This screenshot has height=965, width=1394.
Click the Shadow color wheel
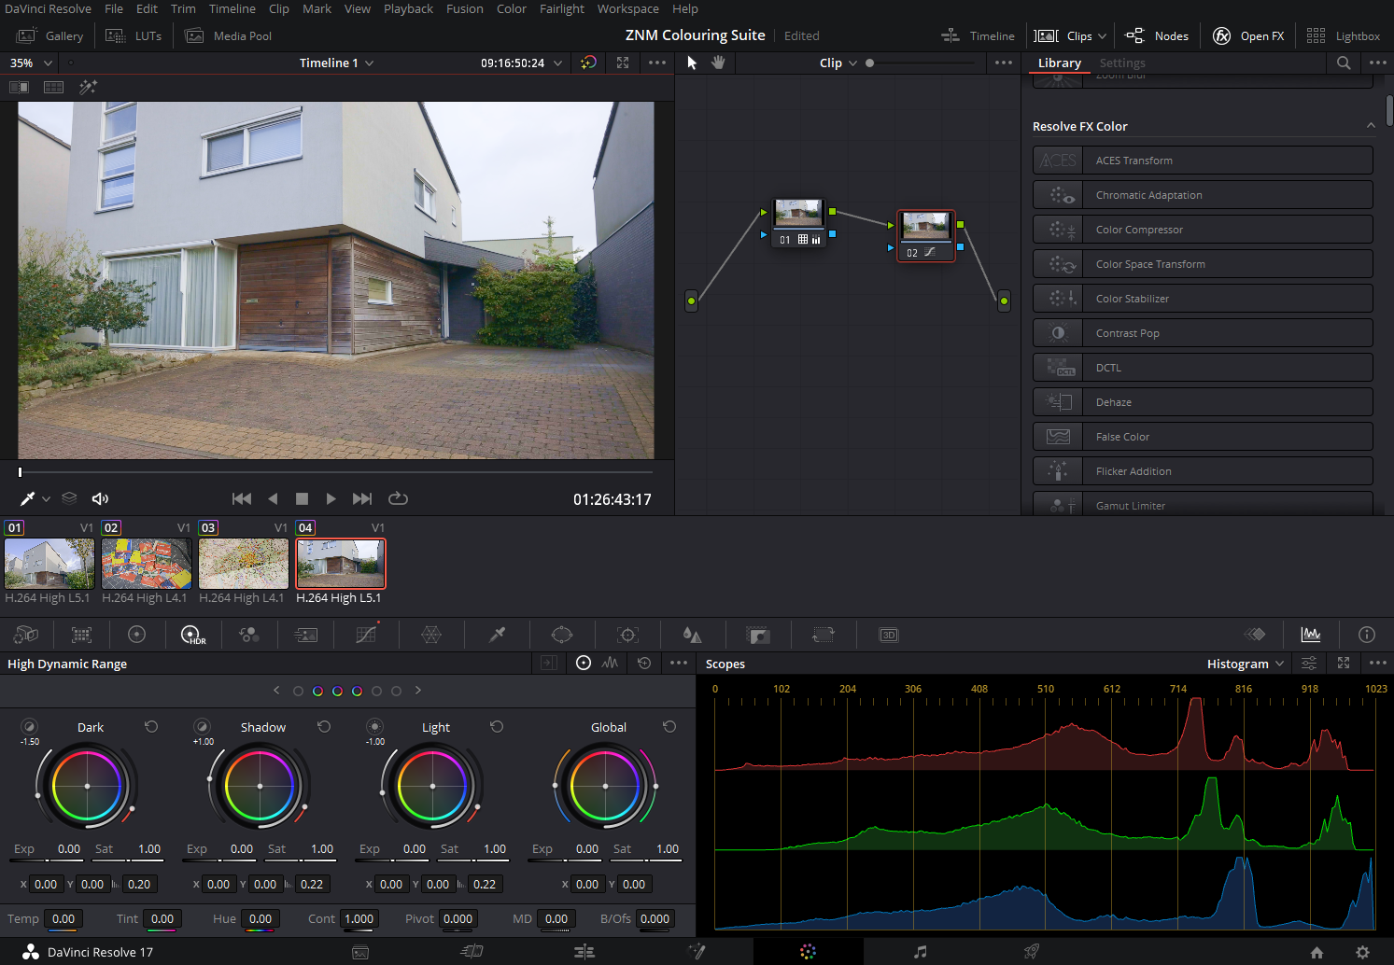click(260, 786)
